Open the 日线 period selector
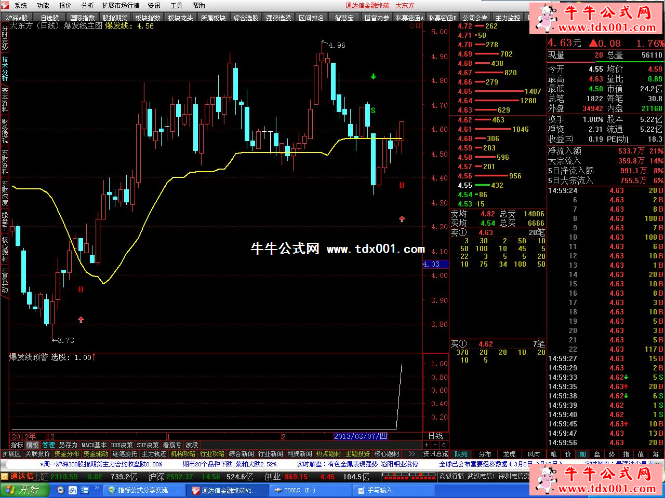Screen dimensions: 665x498 (x=435, y=436)
